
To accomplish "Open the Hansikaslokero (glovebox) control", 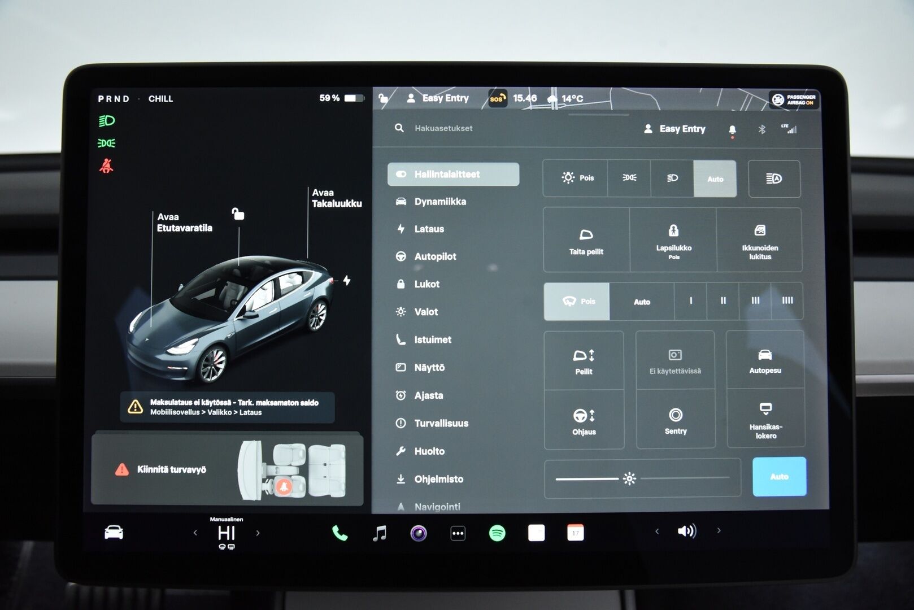I will [x=766, y=419].
